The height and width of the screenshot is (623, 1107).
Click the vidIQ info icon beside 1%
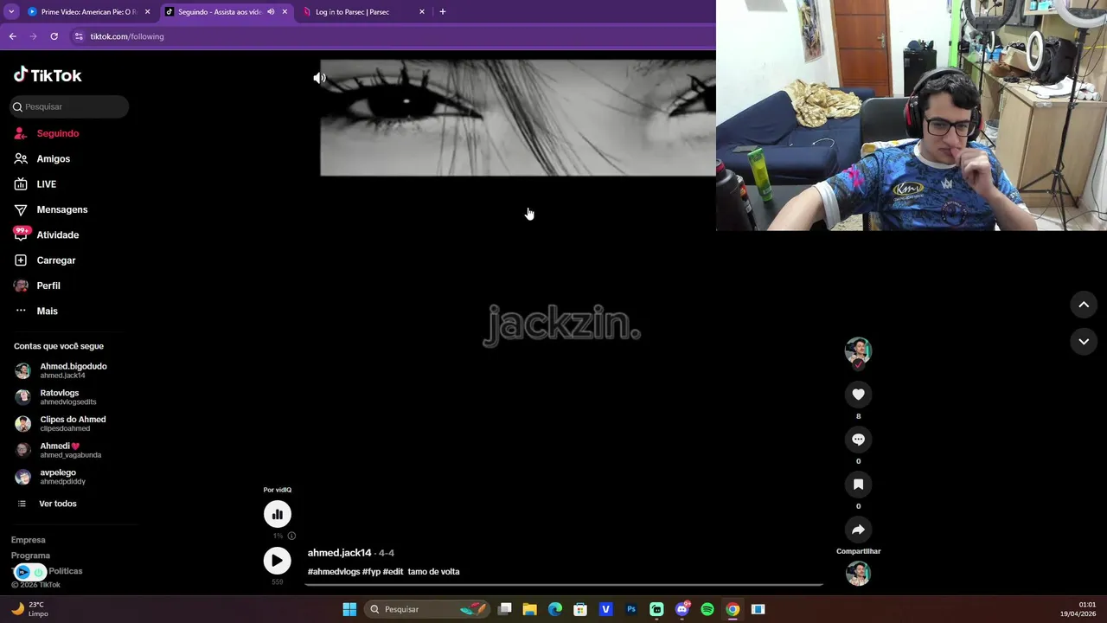coord(291,536)
